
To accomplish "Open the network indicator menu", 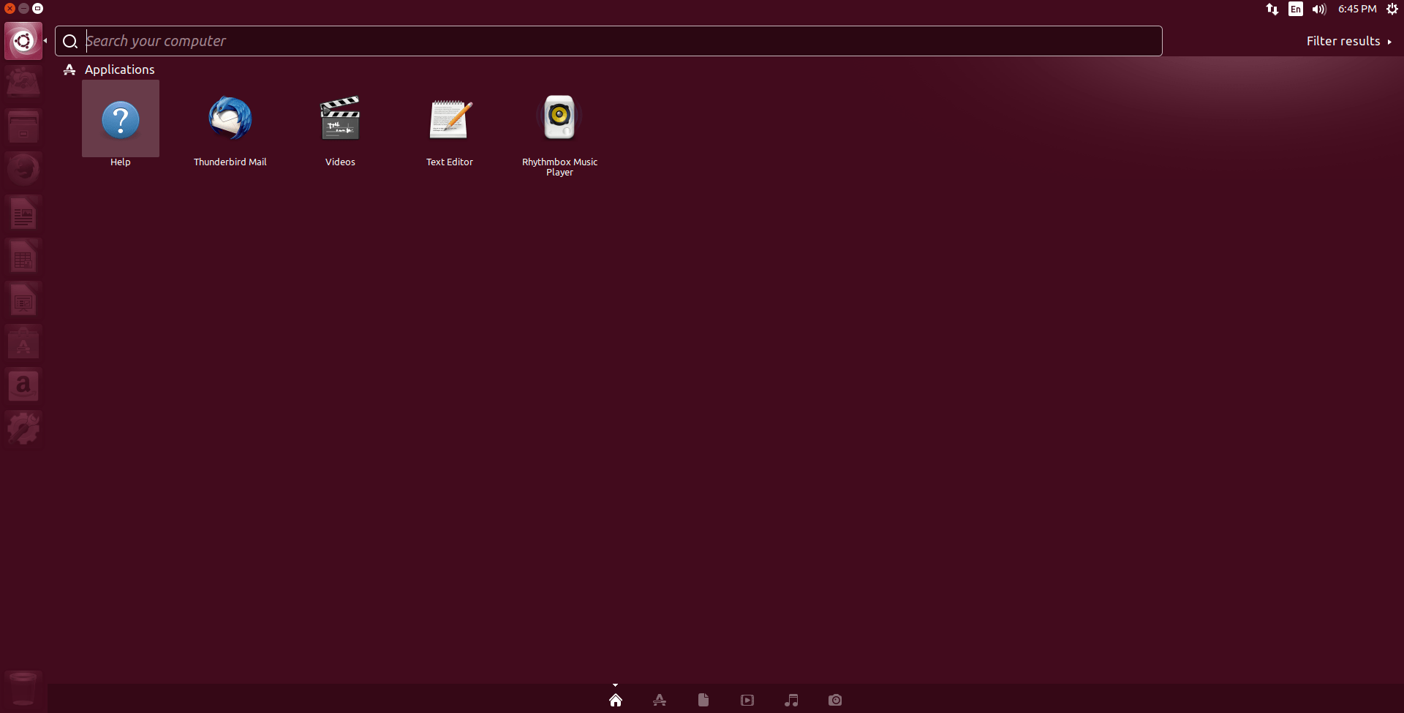I will [1272, 9].
